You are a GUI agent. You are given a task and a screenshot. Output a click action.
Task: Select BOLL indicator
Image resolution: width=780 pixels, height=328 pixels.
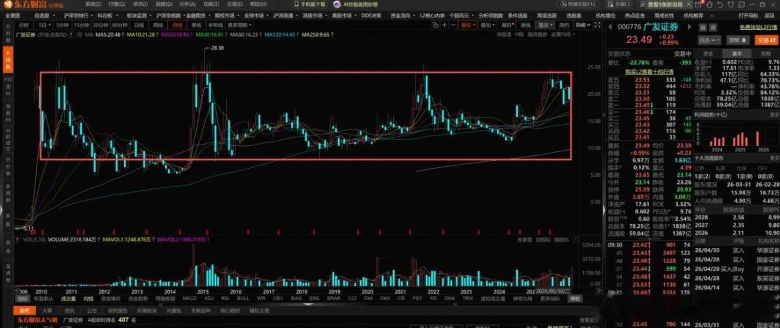tap(243, 299)
